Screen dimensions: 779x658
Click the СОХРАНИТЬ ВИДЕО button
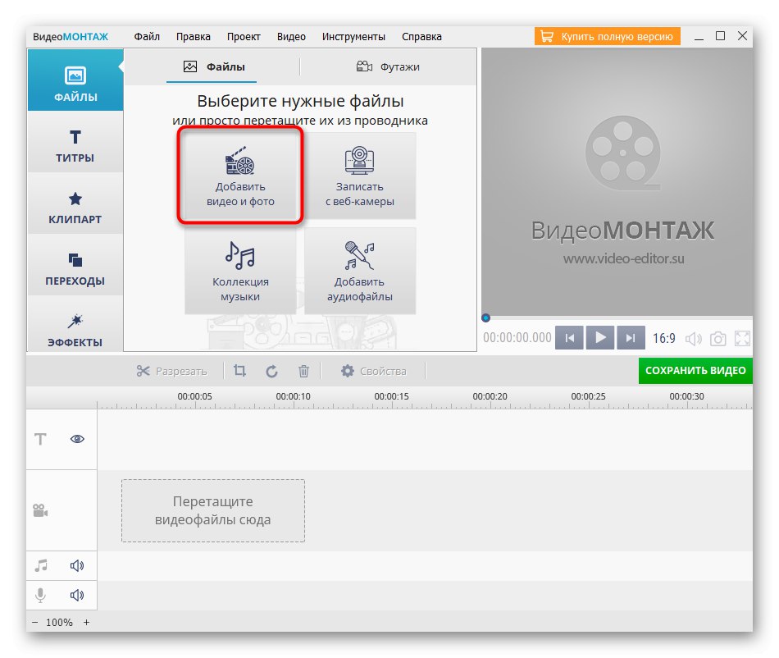695,371
